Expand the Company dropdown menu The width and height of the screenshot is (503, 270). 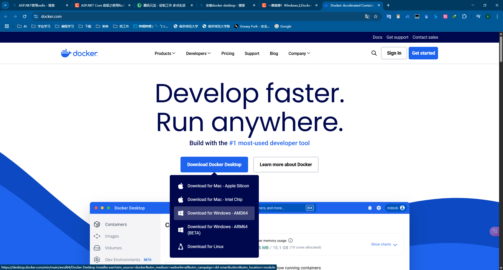tap(299, 53)
